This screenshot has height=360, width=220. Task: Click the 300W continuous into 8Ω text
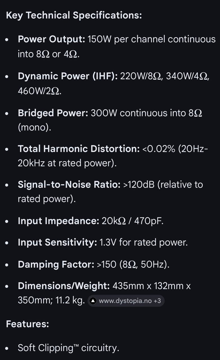pyautogui.click(x=146, y=113)
